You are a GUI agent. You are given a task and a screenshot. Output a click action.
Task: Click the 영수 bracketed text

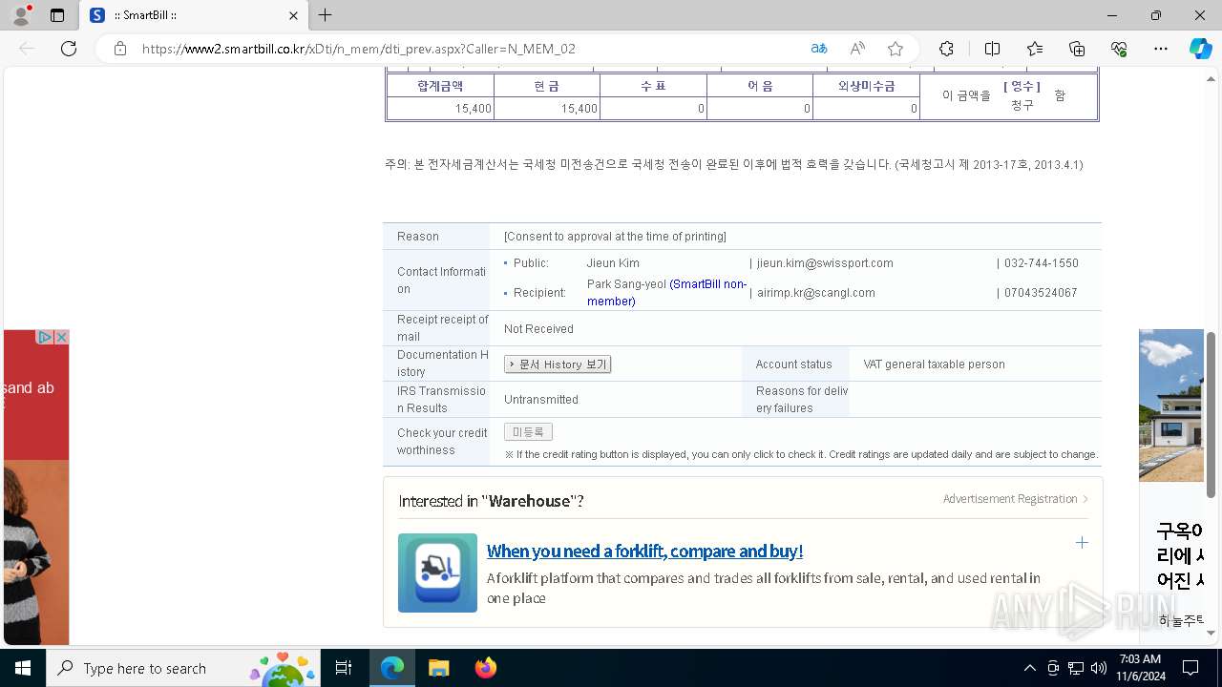pos(1022,87)
